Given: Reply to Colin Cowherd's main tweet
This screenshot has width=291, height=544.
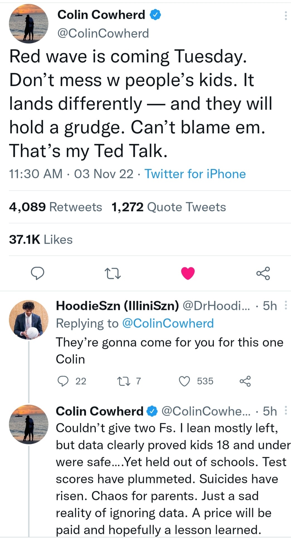Looking at the screenshot, I should click(37, 273).
